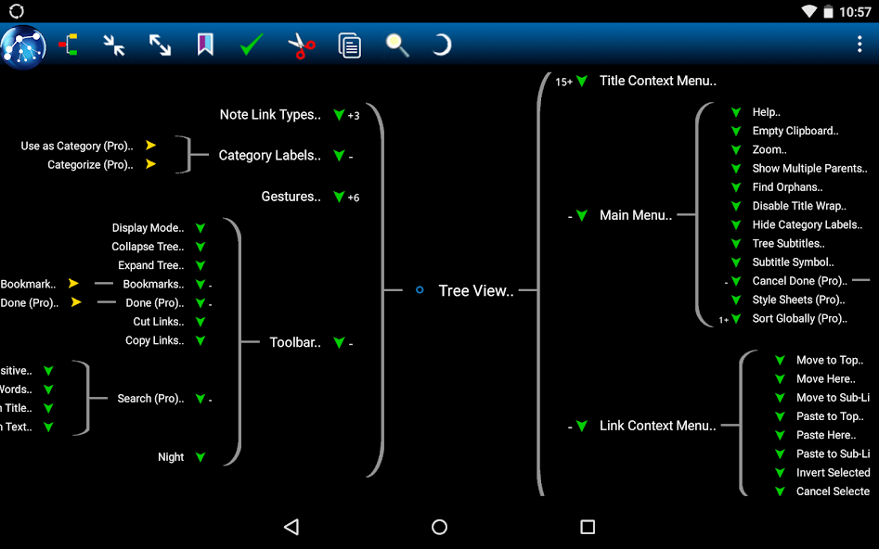Tap the yellow arrow beside Use as Category

coord(150,145)
